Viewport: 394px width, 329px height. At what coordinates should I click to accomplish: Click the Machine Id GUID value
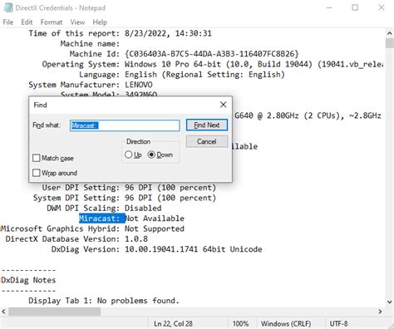point(212,54)
